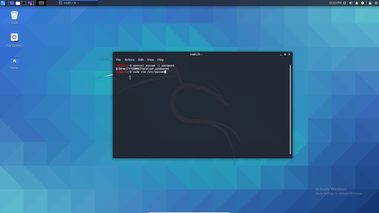Open the terminal View menu
379x213 pixels.
(150, 60)
